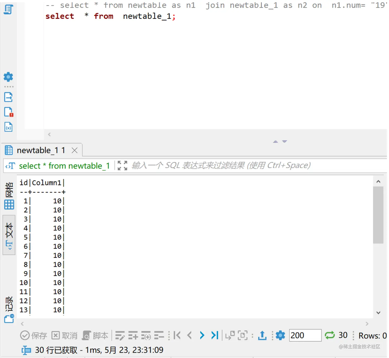The image size is (389, 358).
Task: Switch to the newtable_1 1 result tab
Action: point(41,150)
